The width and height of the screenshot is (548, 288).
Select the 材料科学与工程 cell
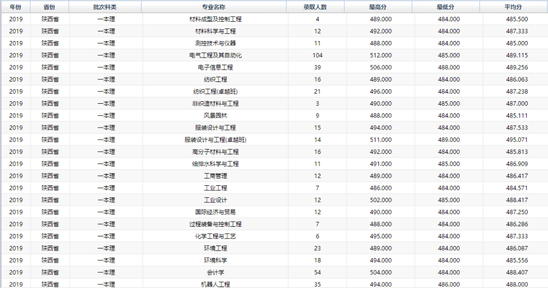[215, 31]
